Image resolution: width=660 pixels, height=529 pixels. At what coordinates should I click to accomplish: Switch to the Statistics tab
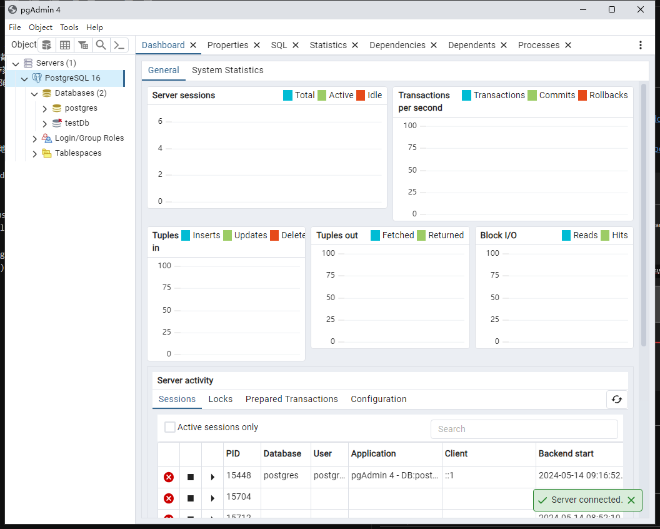tap(328, 45)
